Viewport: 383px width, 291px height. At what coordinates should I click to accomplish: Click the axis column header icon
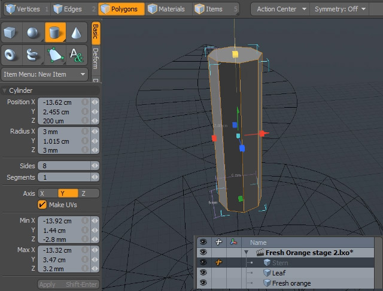click(234, 242)
